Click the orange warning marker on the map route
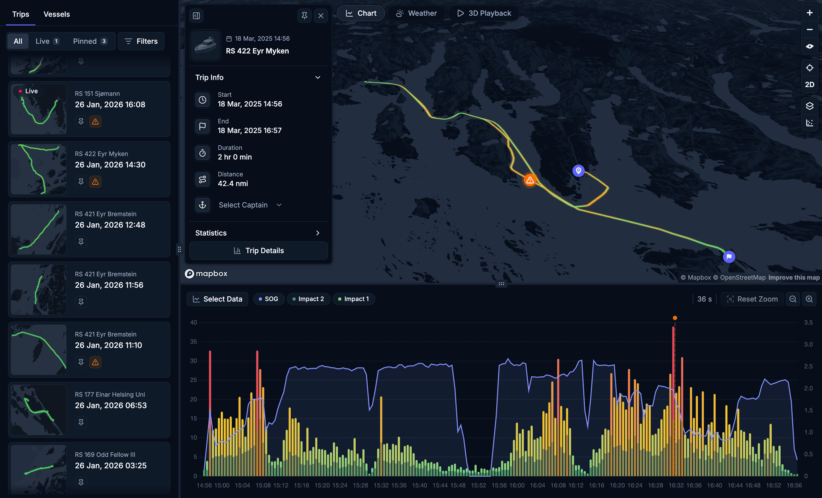Viewport: 822px width, 498px height. (530, 180)
